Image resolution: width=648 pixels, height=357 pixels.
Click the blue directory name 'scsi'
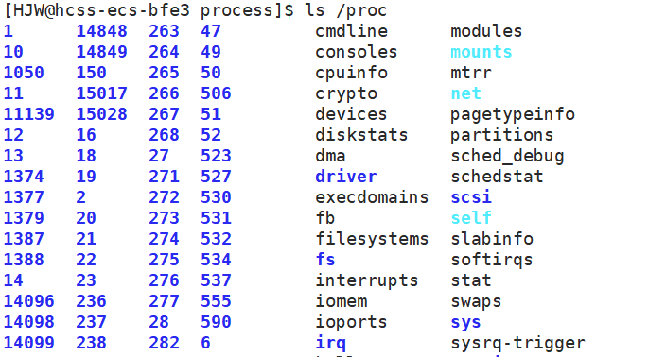(x=471, y=197)
